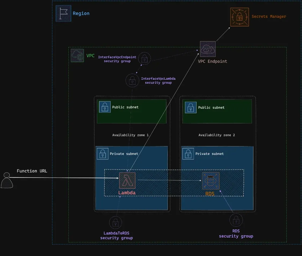The height and width of the screenshot is (256, 302).
Task: Click the RDS security group lock icon
Action: point(236,221)
